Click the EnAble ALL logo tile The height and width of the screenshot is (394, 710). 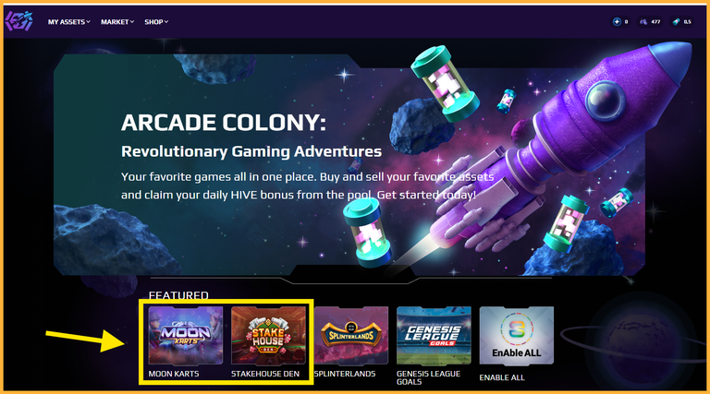(x=517, y=335)
